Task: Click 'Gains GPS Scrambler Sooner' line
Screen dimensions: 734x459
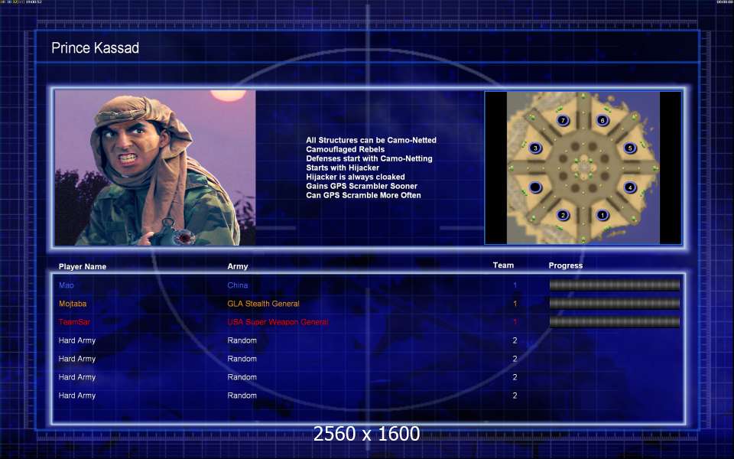Action: [362, 186]
